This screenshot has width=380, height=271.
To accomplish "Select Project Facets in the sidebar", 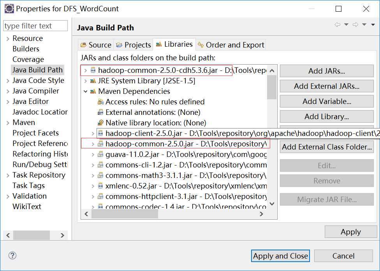I will (36, 133).
